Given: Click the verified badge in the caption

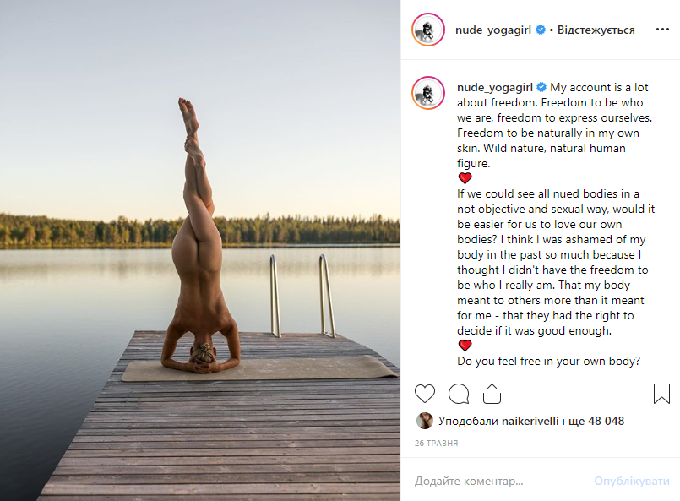Looking at the screenshot, I should click(541, 87).
